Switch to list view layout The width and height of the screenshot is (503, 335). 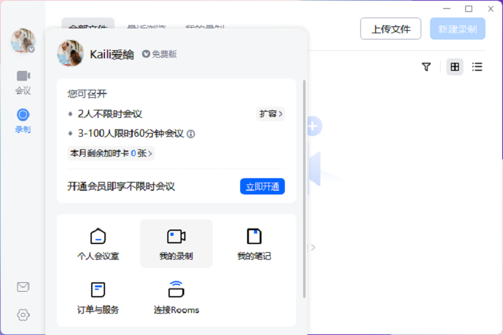[477, 66]
